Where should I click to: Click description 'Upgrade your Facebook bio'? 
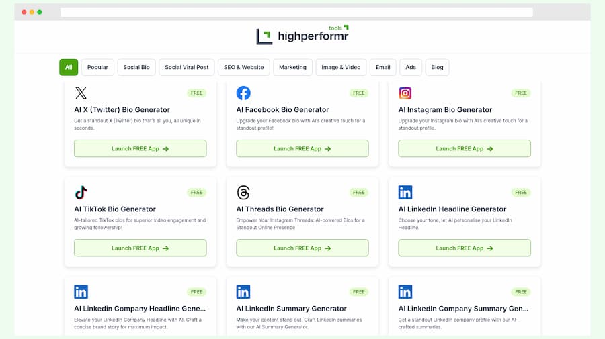[x=300, y=124]
